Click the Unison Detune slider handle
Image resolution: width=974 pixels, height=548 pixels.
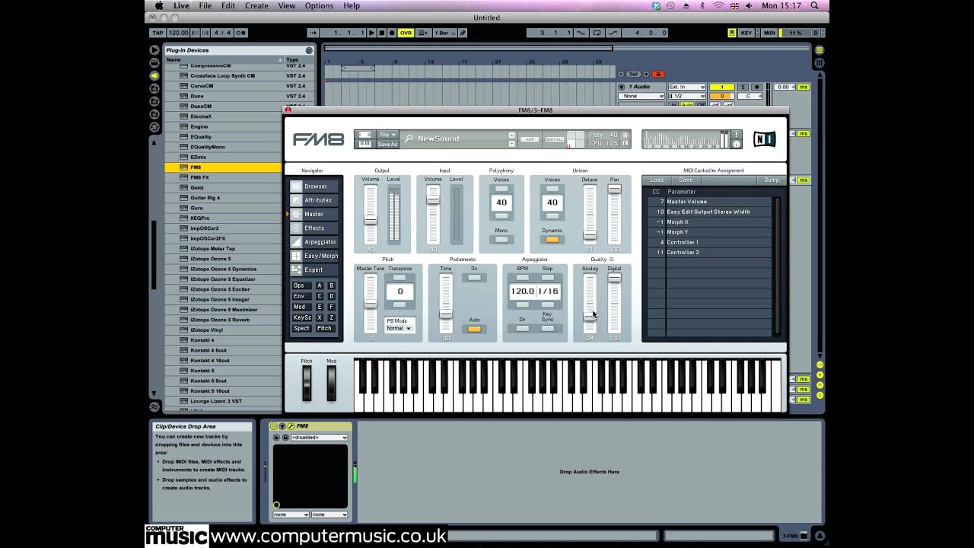(590, 237)
